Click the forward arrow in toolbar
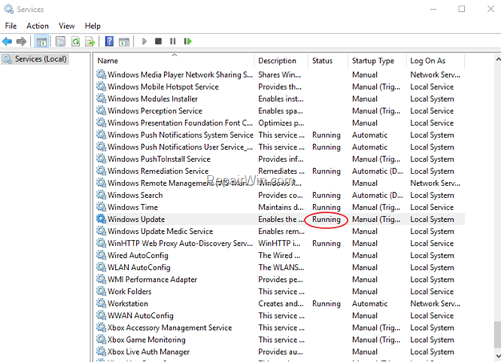Viewport: 501px width, 362px height. coord(21,42)
